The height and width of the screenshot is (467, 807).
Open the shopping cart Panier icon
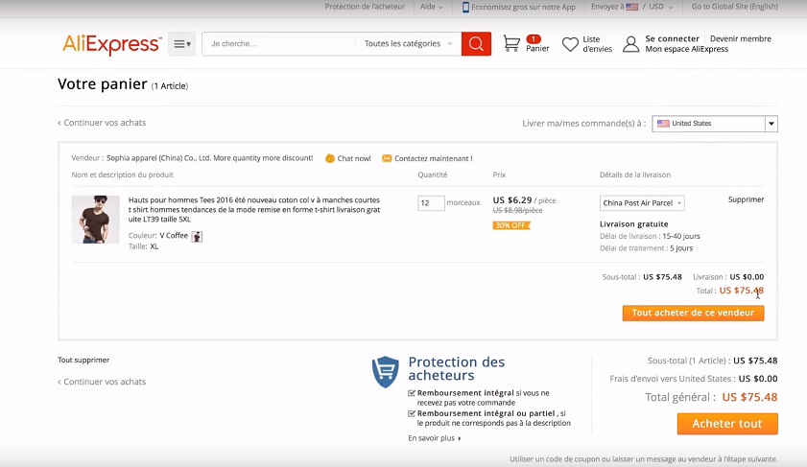[512, 44]
